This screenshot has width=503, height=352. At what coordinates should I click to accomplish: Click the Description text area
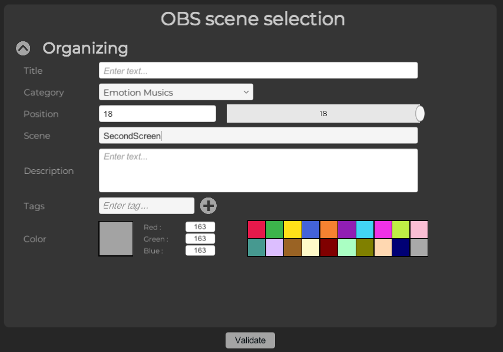(x=258, y=170)
